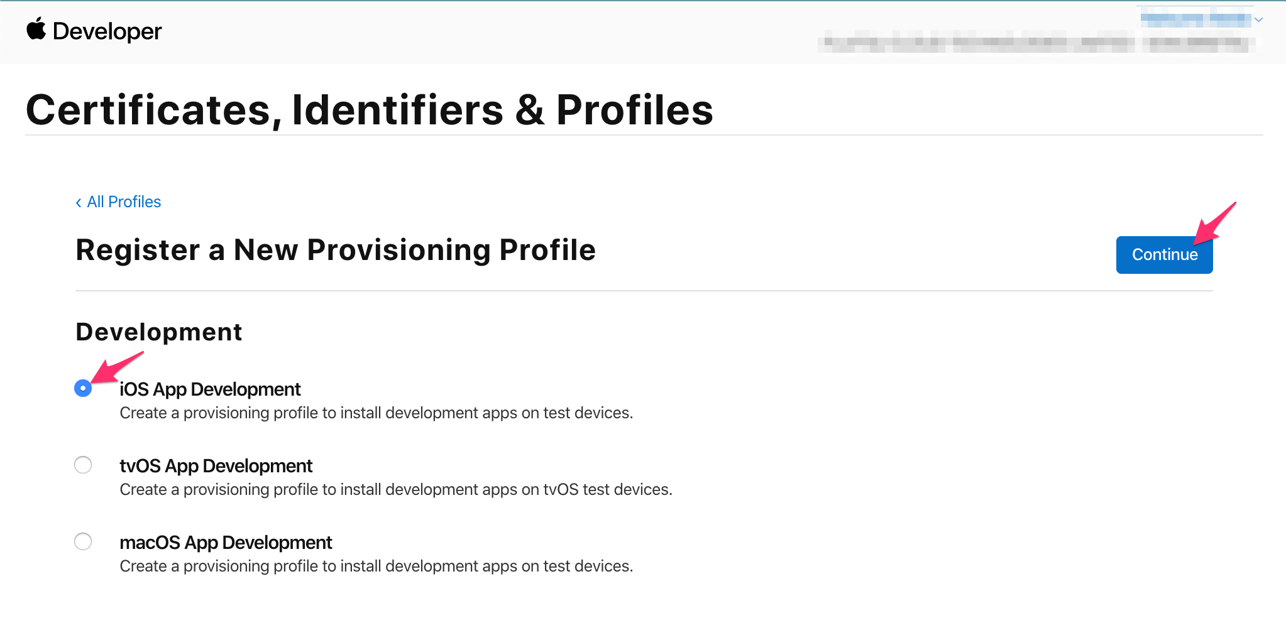Click the macOS provisioning profile description text
This screenshot has width=1286, height=618.
tap(376, 566)
